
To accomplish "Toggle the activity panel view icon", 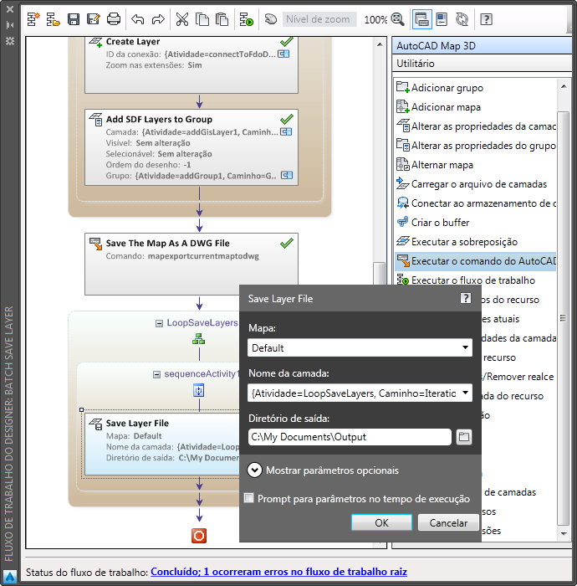I will pos(421,19).
